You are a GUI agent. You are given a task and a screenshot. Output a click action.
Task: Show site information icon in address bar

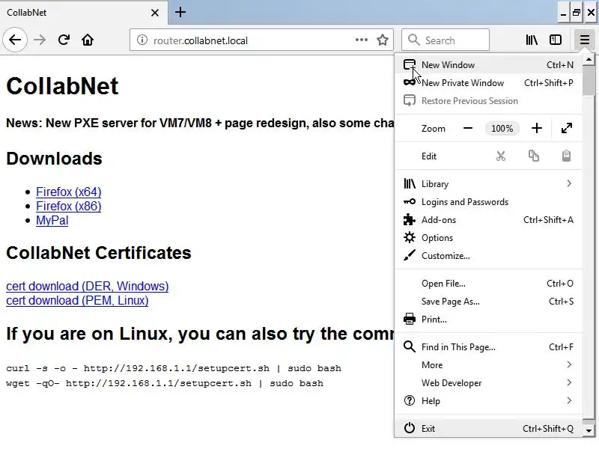[x=142, y=40]
